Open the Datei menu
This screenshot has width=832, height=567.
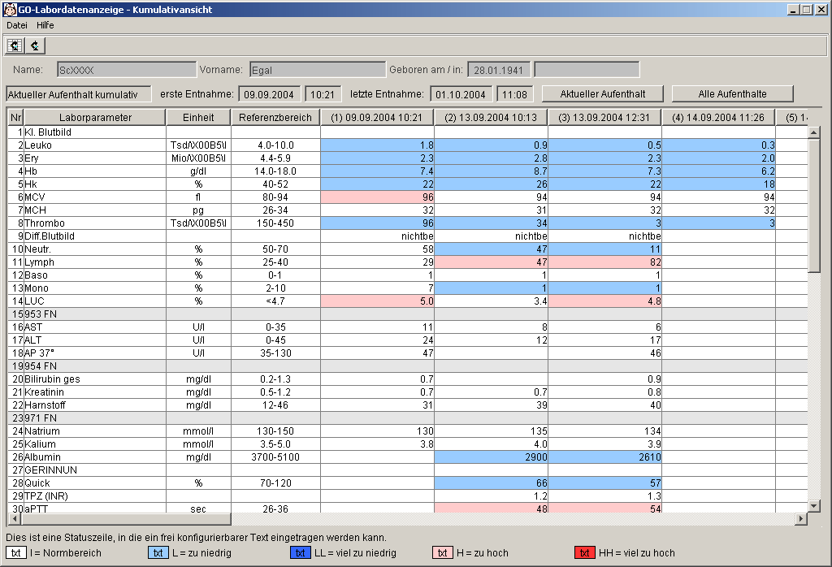[17, 25]
